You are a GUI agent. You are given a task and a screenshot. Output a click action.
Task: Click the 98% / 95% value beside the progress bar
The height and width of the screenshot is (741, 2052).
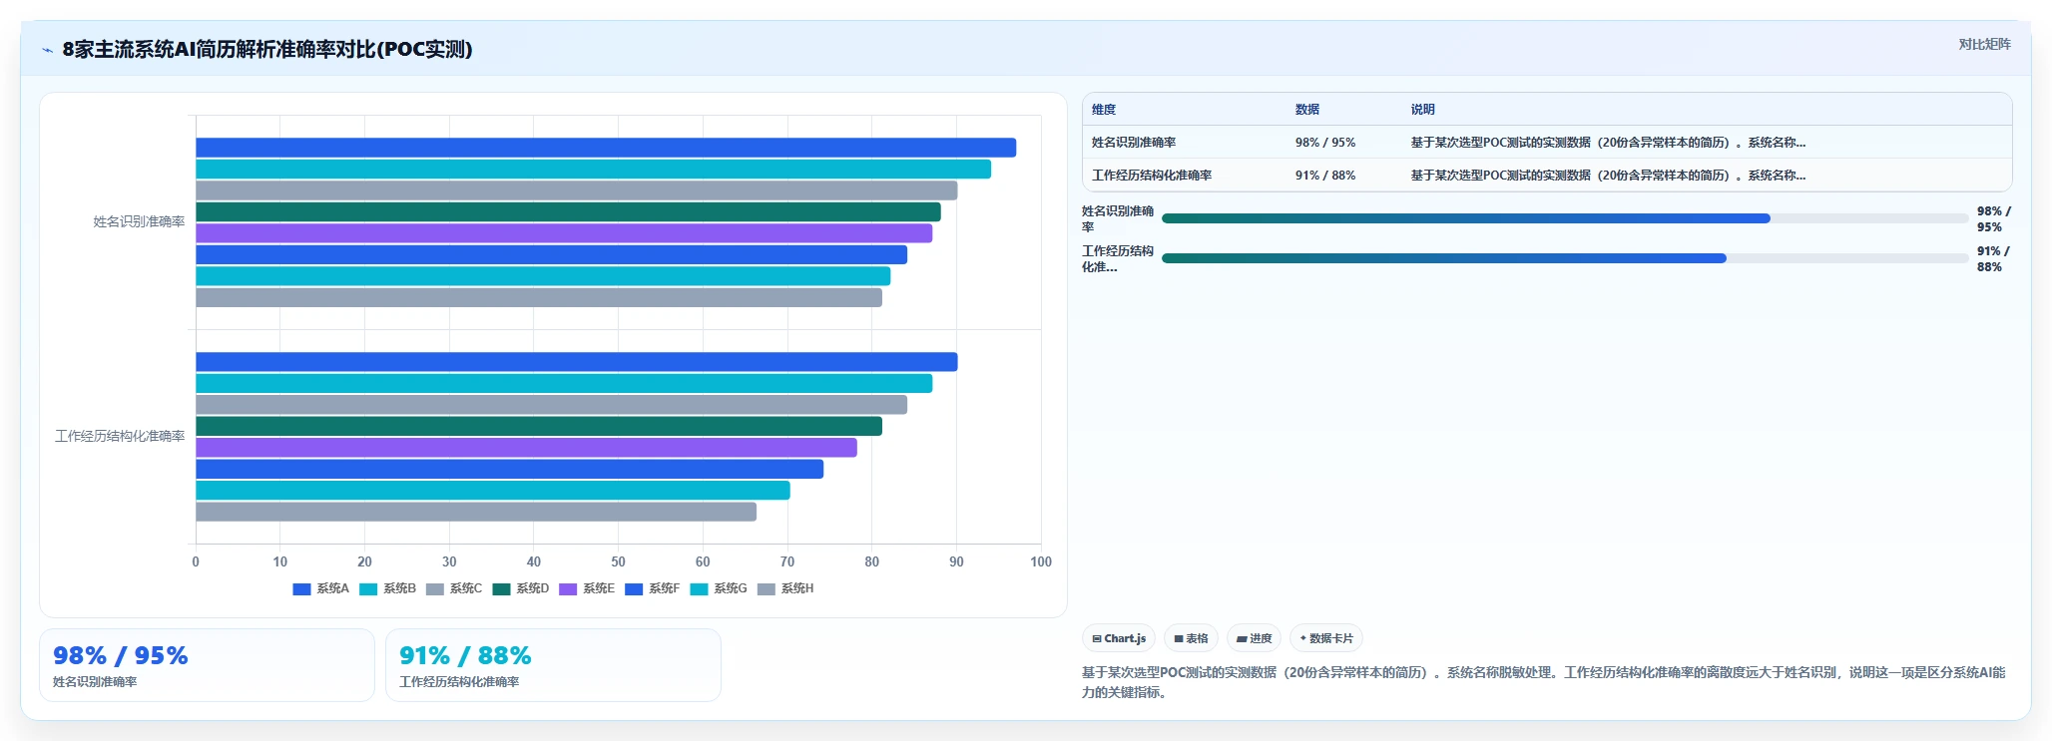click(x=1993, y=219)
